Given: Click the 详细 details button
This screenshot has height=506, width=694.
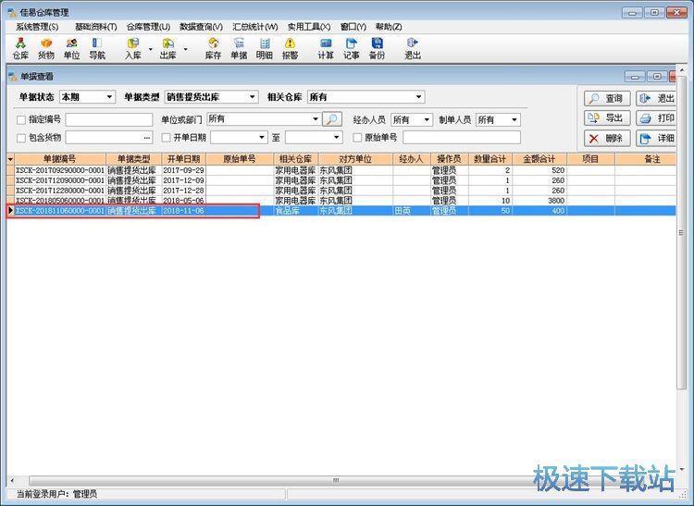Looking at the screenshot, I should 657,139.
